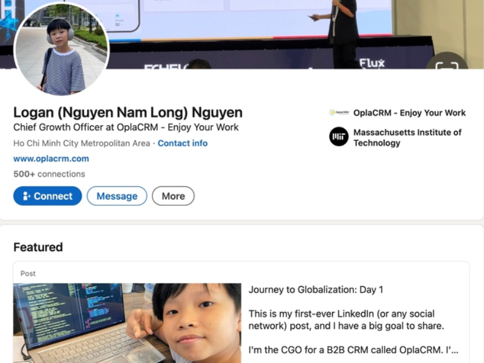Click the OplaCRM company logo icon
The height and width of the screenshot is (363, 484).
[339, 113]
